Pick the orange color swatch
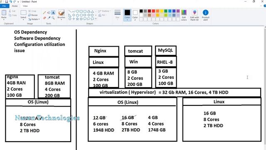The width and height of the screenshot is (266, 150). pyautogui.click(x=158, y=11)
